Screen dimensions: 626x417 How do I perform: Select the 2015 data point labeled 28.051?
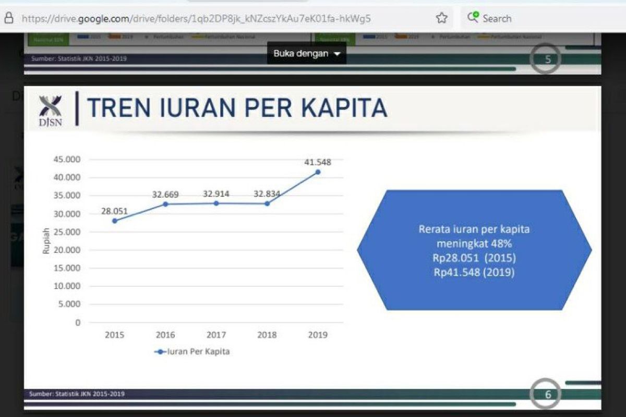[x=114, y=221]
